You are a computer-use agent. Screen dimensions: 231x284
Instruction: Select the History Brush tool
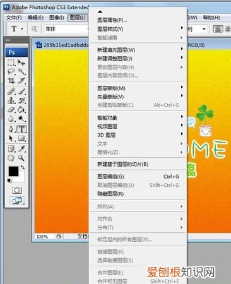tap(21, 100)
